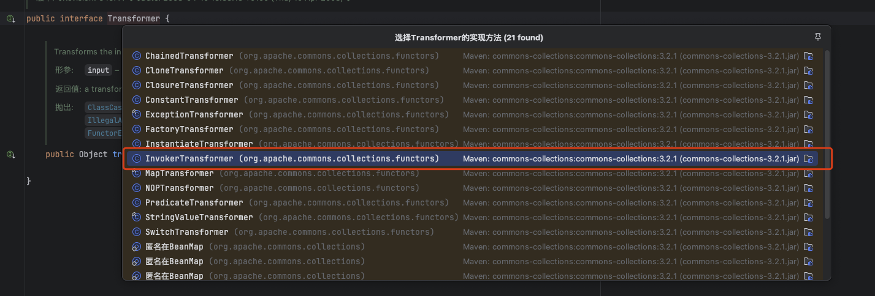Go to MapTransformer implementation
Viewport: 875px width, 296px height.
point(179,173)
